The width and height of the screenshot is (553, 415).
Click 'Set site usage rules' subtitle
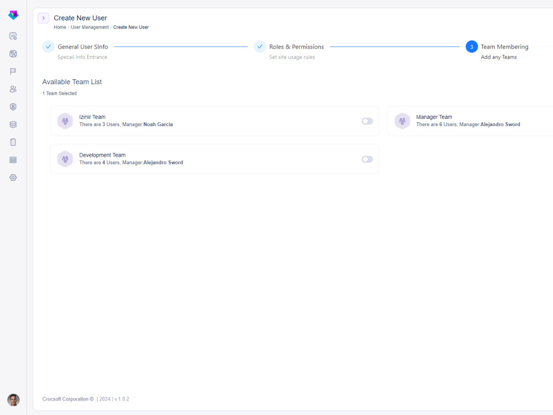pyautogui.click(x=291, y=57)
